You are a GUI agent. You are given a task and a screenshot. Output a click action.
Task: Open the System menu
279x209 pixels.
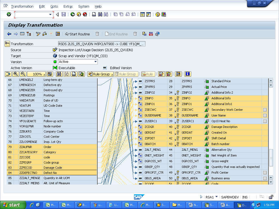point(84,7)
